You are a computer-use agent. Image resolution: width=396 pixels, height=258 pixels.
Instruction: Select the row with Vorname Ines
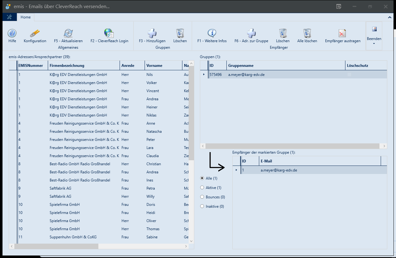(99, 180)
